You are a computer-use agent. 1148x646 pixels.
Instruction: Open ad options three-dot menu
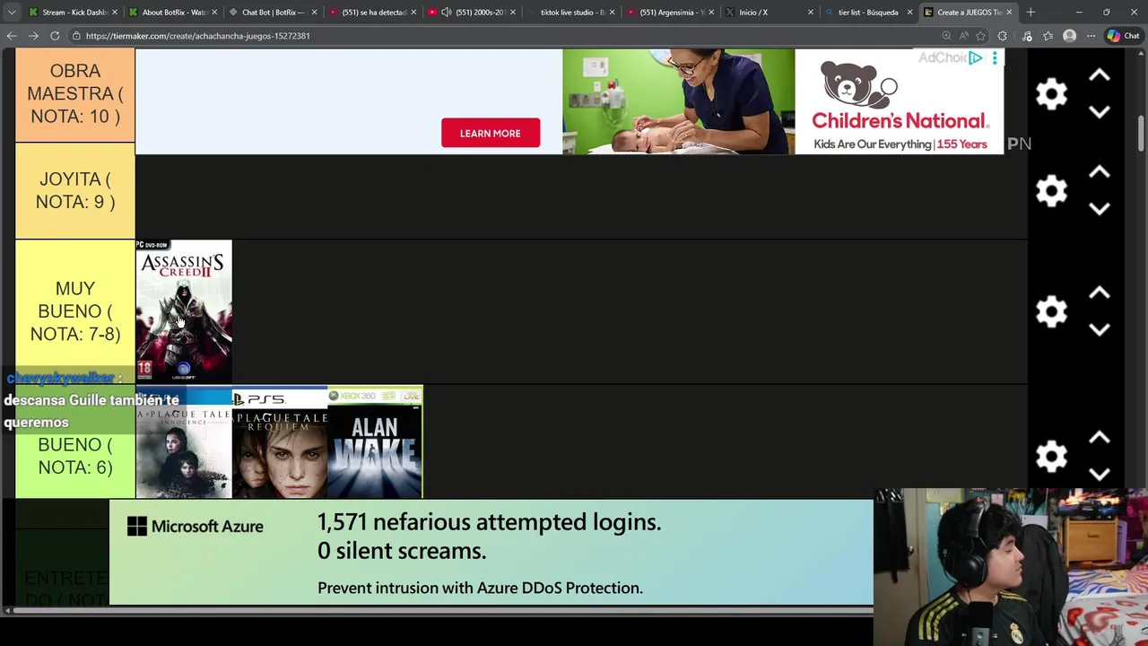(x=995, y=58)
